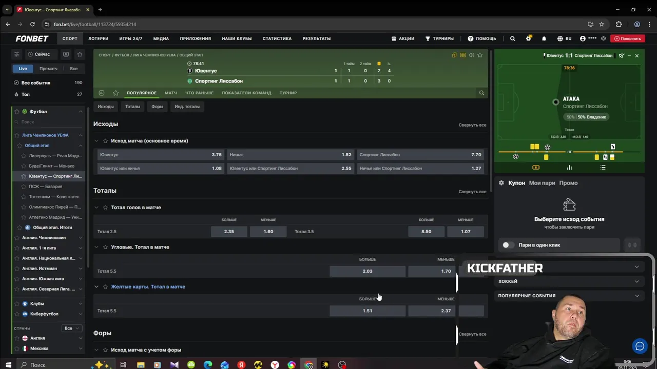Collapse Исход матча market chevron

click(x=96, y=140)
